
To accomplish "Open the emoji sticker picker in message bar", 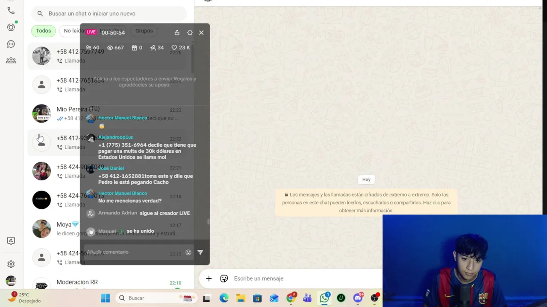I will coord(224,278).
